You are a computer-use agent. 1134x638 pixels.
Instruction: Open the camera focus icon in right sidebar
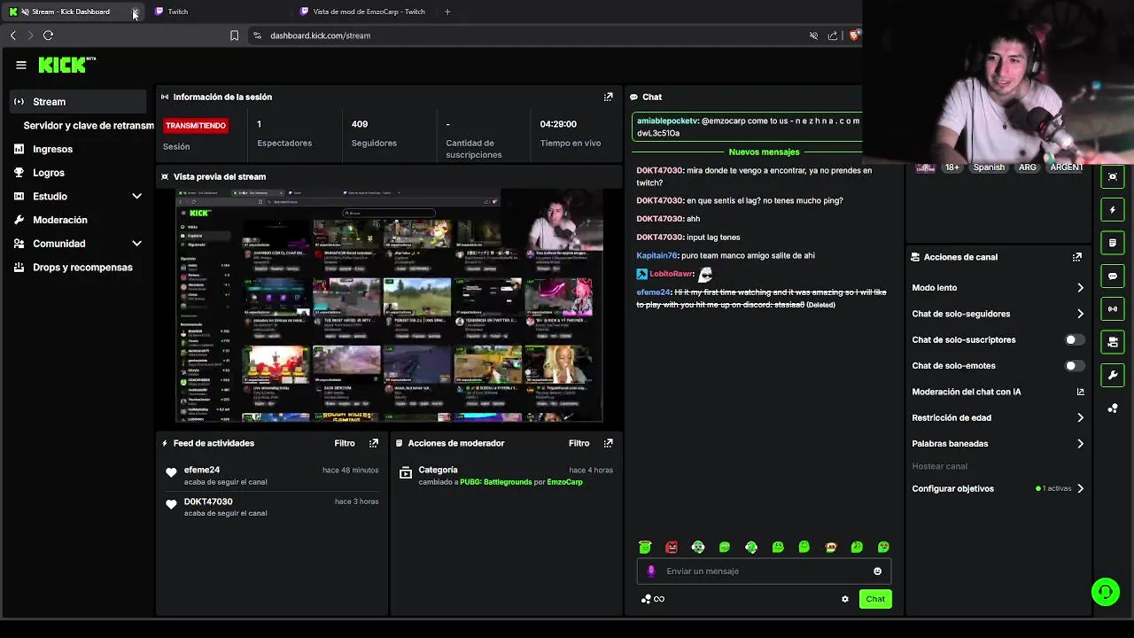[x=1113, y=176]
